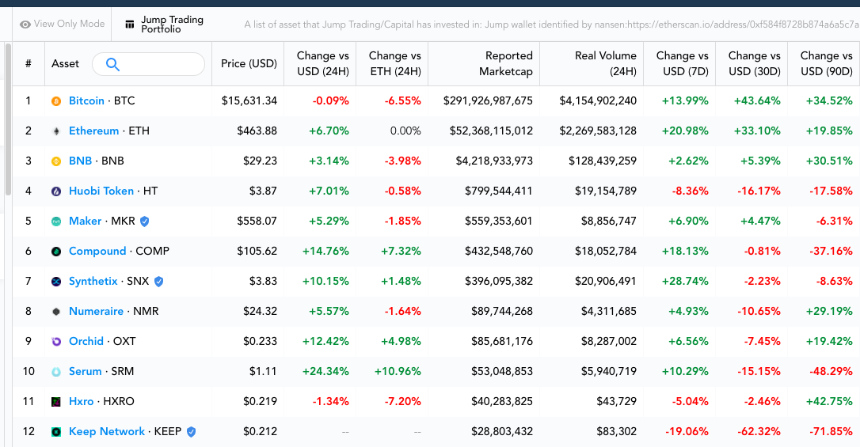
Task: Click Bitcoin price $15,631.34
Action: click(x=249, y=100)
